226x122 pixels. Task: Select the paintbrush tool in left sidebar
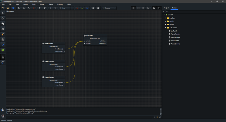3,44
